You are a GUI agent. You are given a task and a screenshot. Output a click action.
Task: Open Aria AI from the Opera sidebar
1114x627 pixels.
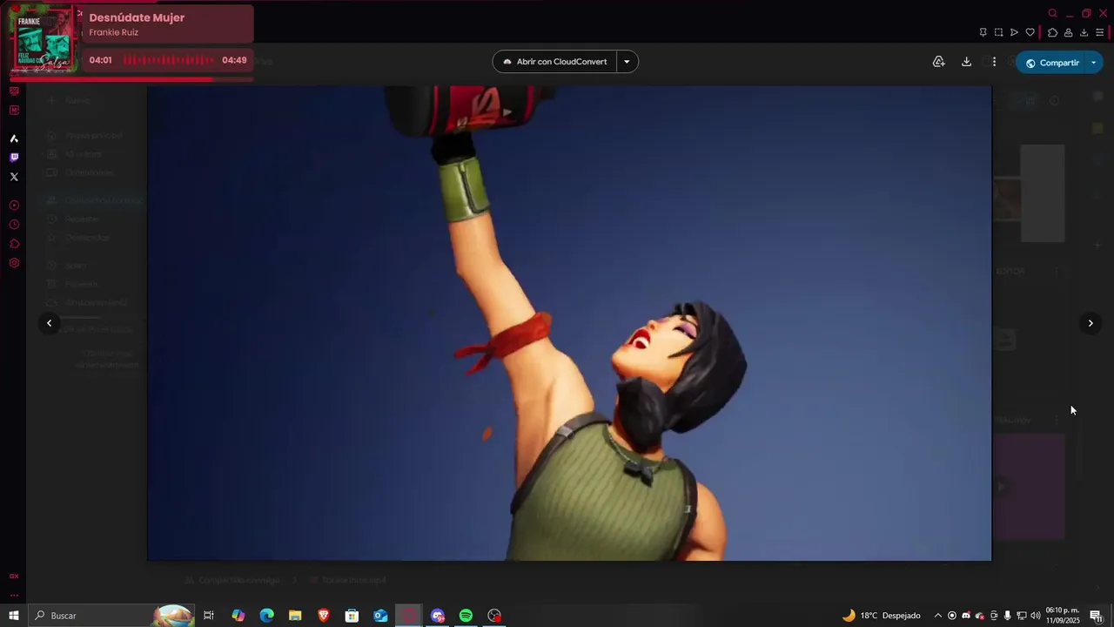click(x=14, y=138)
